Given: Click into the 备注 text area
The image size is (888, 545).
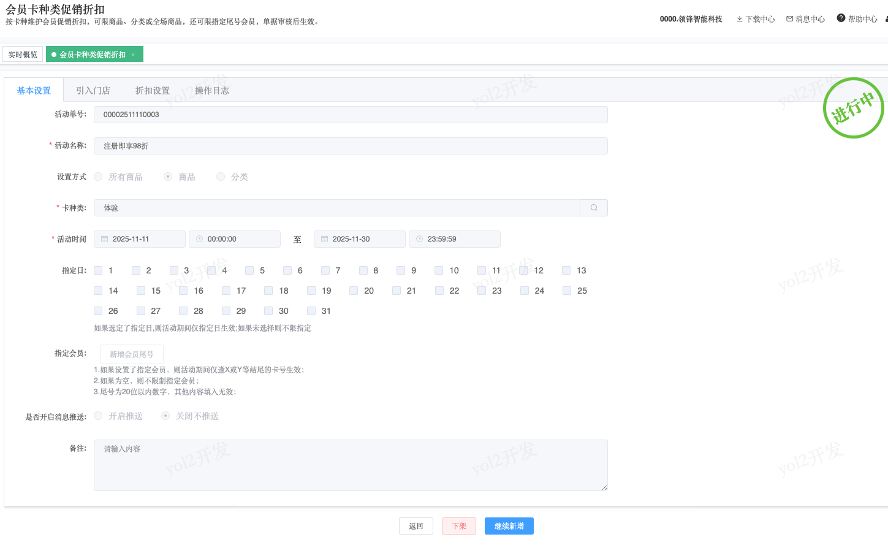Looking at the screenshot, I should point(351,465).
